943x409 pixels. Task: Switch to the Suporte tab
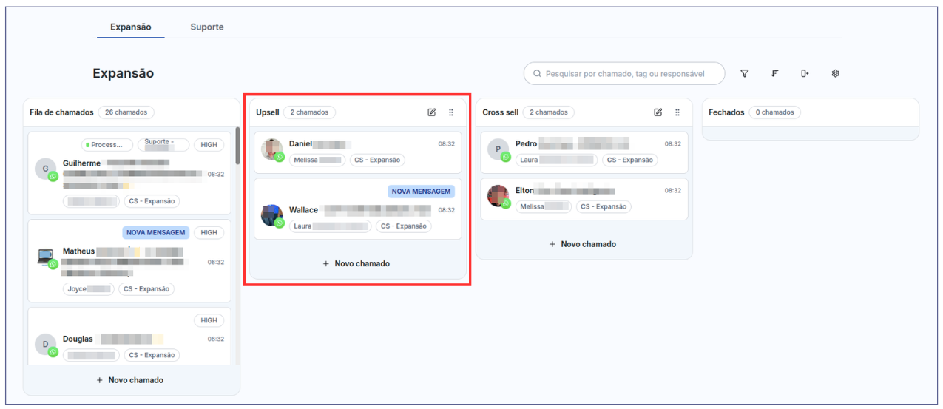(206, 27)
